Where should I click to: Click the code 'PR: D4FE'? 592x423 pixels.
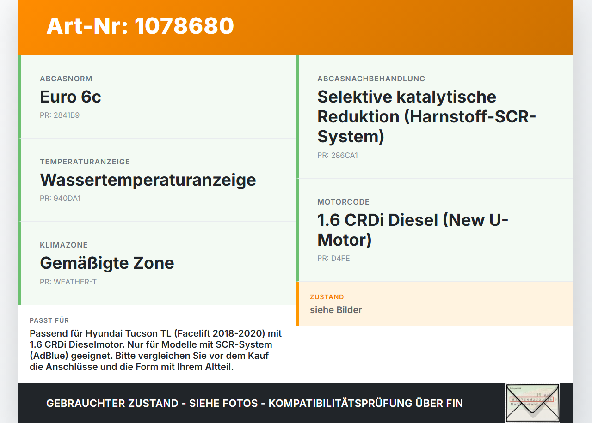pyautogui.click(x=333, y=258)
